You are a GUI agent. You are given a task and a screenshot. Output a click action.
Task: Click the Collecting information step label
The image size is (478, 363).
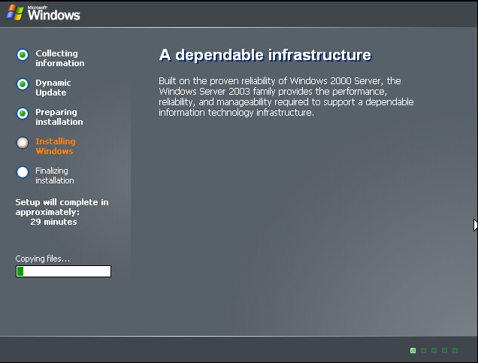[60, 58]
